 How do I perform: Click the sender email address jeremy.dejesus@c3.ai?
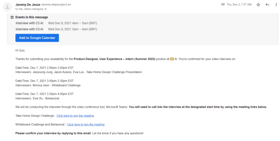56,5
